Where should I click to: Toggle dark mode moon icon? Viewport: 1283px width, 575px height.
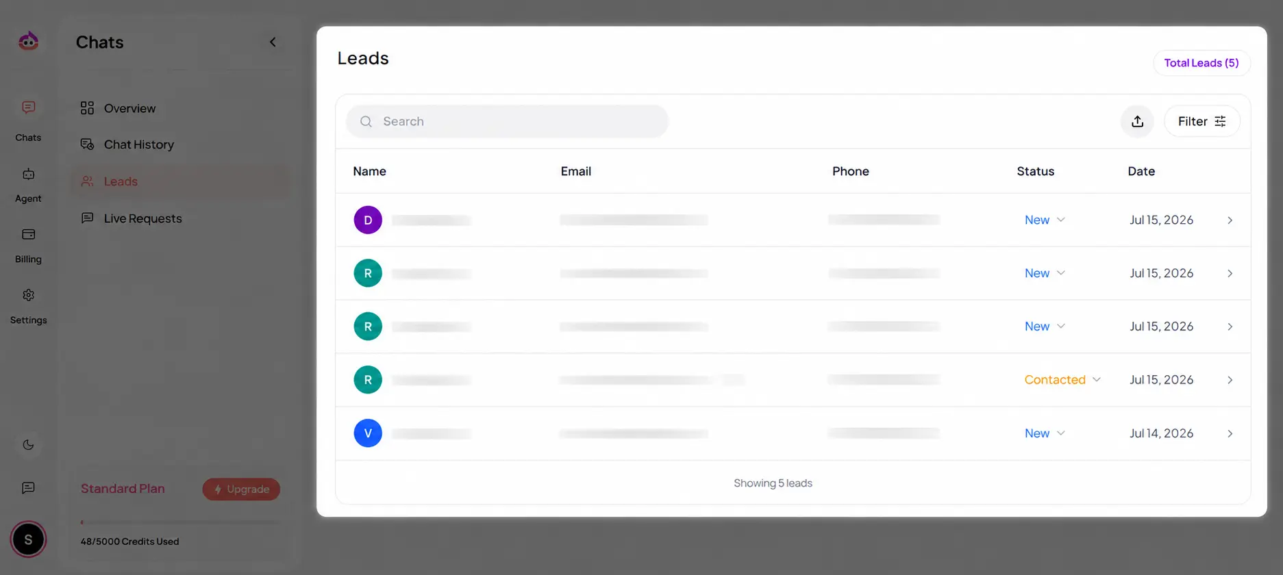point(28,445)
